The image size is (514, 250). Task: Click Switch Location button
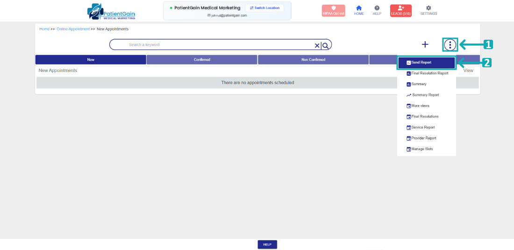(264, 8)
